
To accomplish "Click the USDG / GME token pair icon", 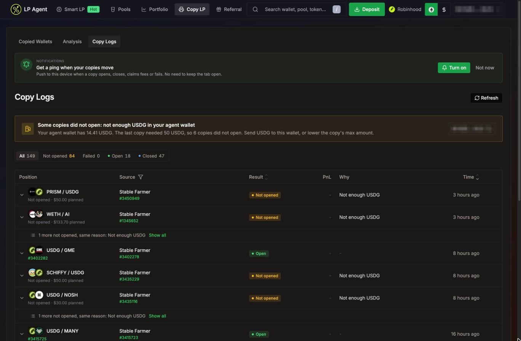I will click(35, 250).
